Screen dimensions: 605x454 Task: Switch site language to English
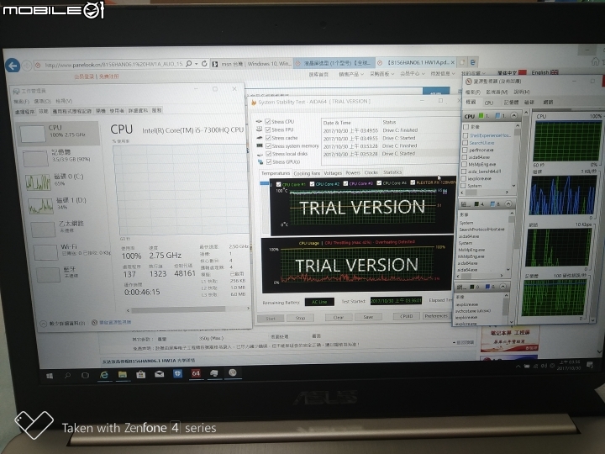tap(544, 72)
